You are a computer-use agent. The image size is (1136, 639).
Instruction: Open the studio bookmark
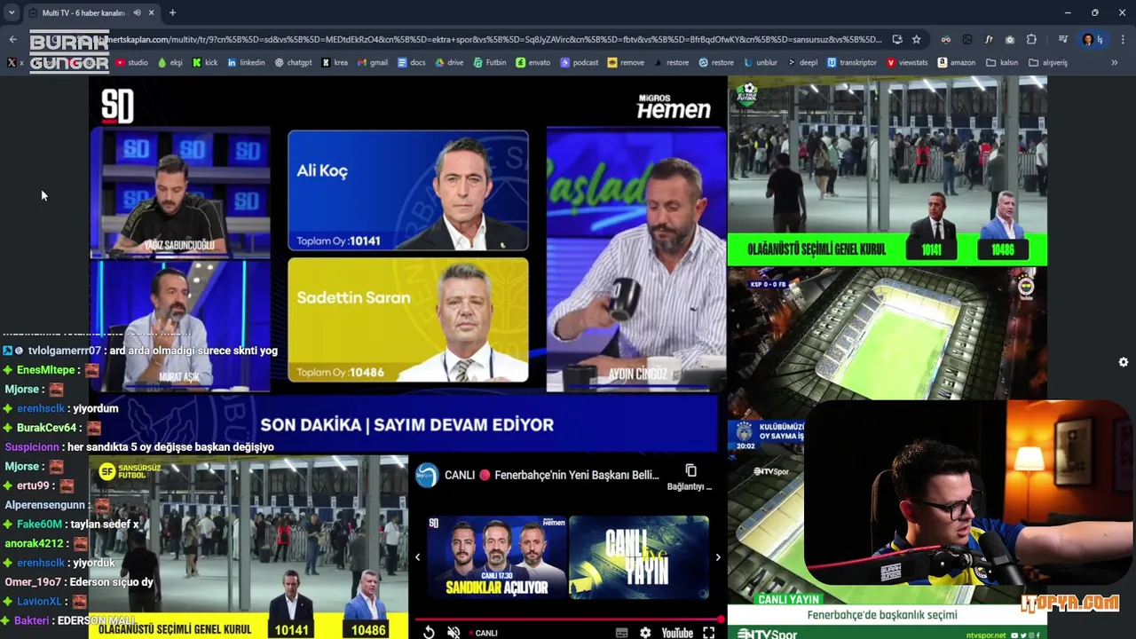pos(131,62)
